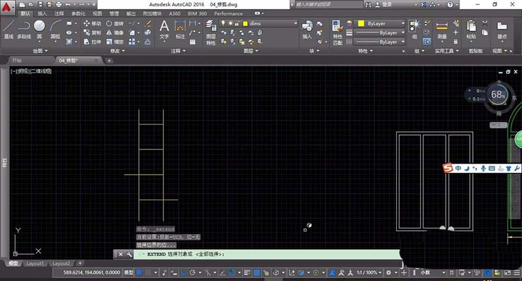Open the Layout1 tab
The image size is (522, 281).
tap(35, 263)
